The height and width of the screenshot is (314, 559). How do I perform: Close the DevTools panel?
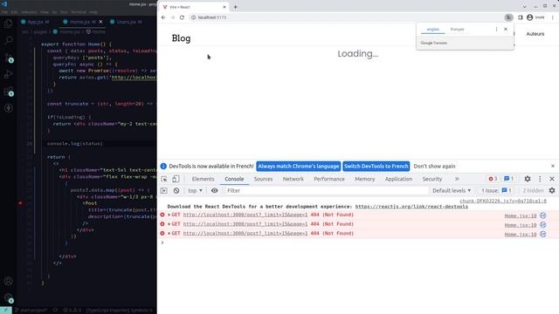coord(552,179)
